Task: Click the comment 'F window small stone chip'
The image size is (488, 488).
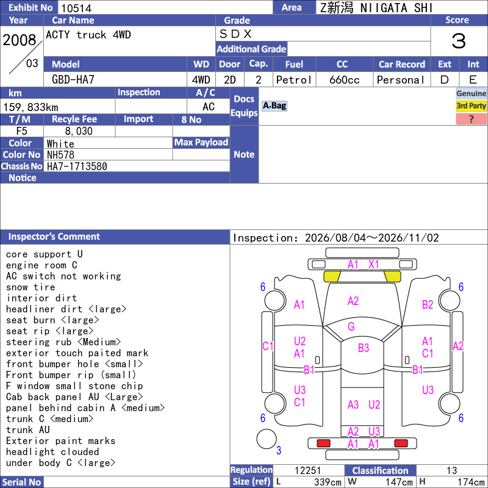Action: [x=74, y=386]
